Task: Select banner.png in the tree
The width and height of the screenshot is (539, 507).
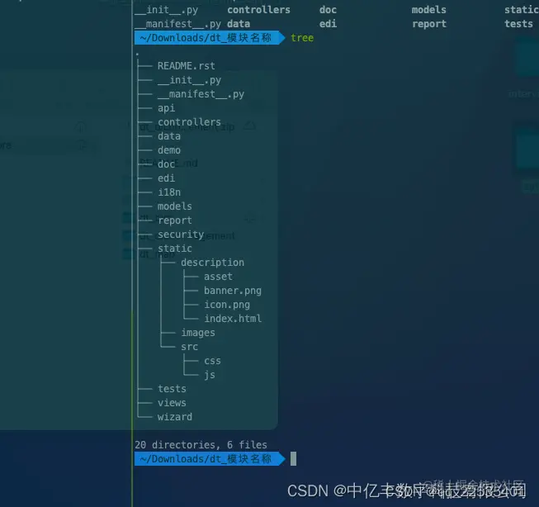Action: [x=233, y=291]
